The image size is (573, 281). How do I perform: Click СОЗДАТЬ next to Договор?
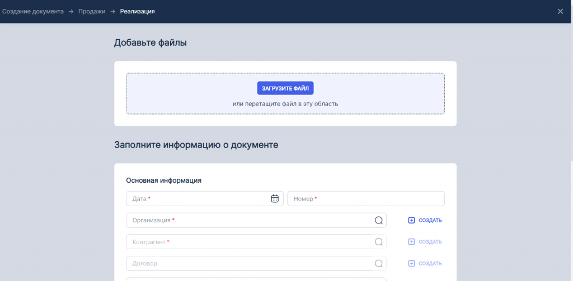point(430,264)
